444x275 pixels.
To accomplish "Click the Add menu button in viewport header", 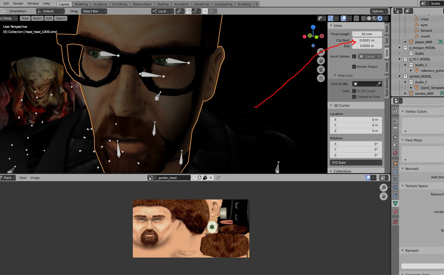I will click(49, 18).
